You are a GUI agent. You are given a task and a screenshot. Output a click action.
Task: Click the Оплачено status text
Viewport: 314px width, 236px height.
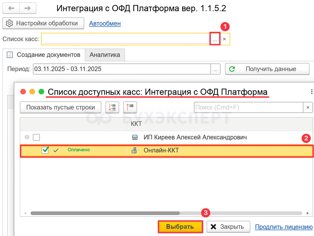point(79,150)
